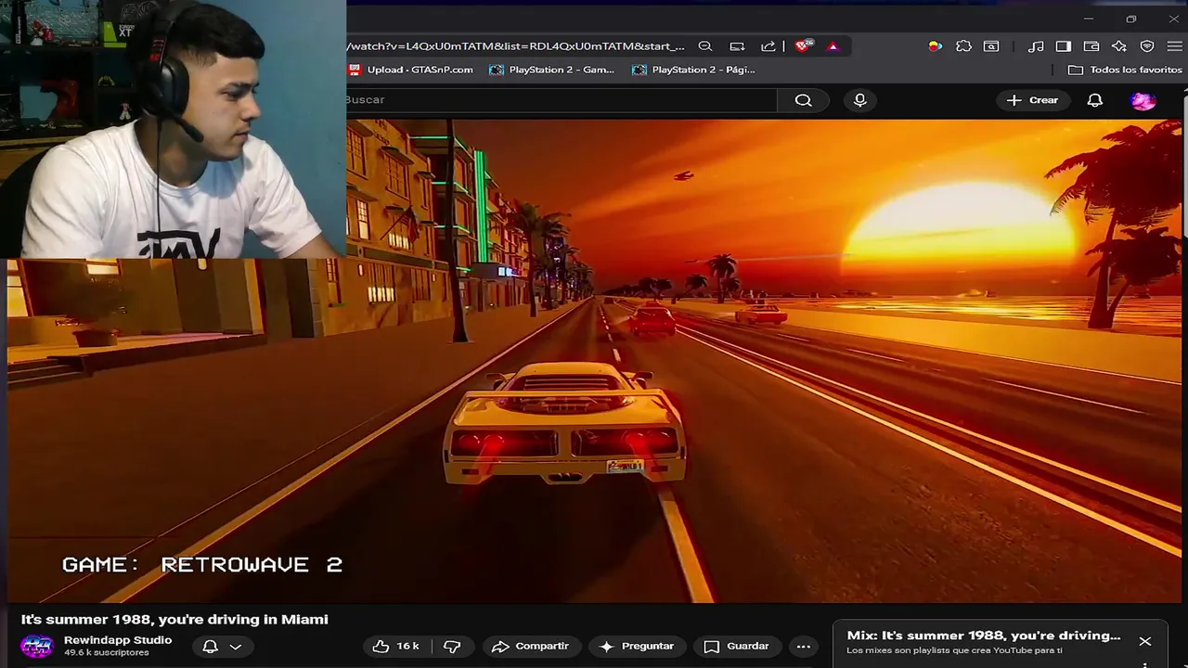This screenshot has width=1188, height=668.
Task: Open the Brave Wallet icon
Action: [x=1091, y=46]
